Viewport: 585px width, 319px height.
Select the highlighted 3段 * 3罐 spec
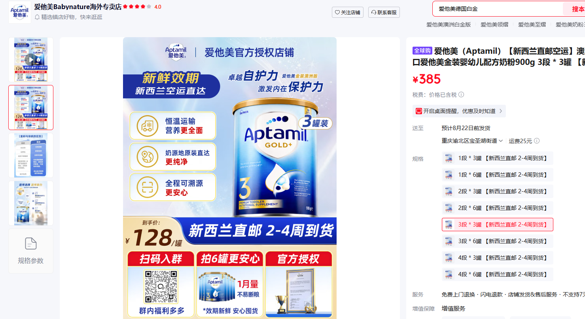(497, 225)
